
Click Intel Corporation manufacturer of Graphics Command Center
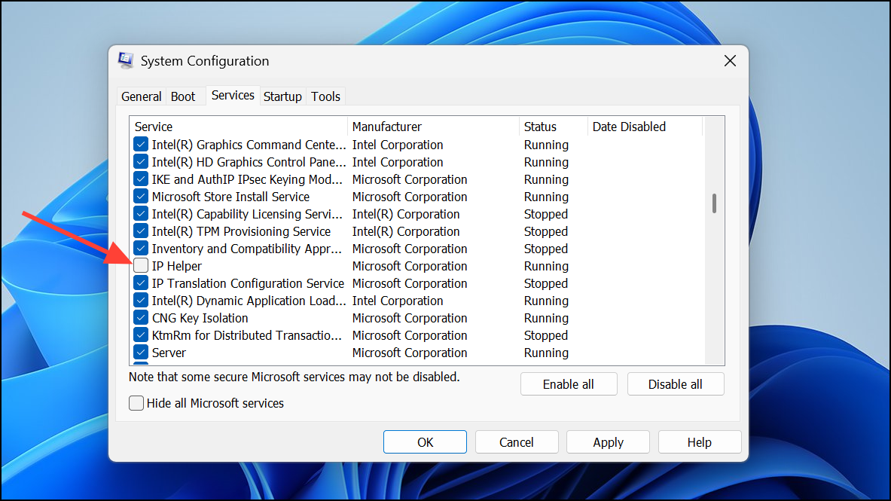coord(398,145)
